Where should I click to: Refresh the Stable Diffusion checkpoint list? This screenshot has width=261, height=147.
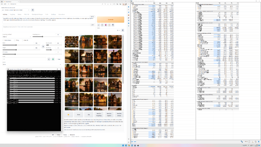click(33, 10)
